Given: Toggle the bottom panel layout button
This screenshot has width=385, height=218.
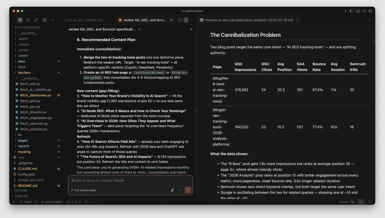Looking at the screenshot, I should pos(358,11).
